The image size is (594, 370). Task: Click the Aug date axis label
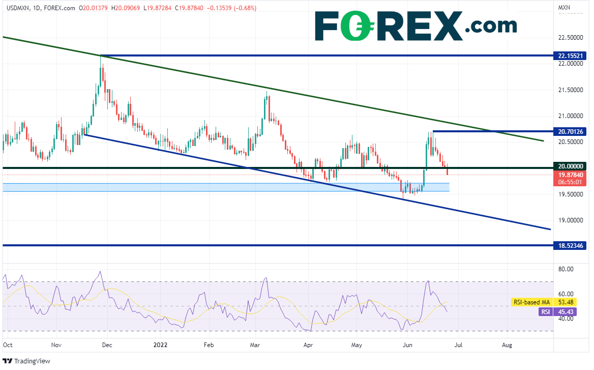click(507, 345)
